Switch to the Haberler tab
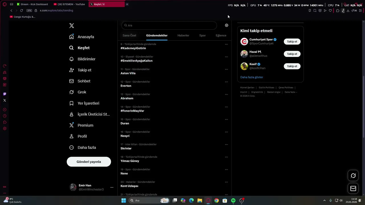Screen dimensions: 365x205 click(x=183, y=36)
